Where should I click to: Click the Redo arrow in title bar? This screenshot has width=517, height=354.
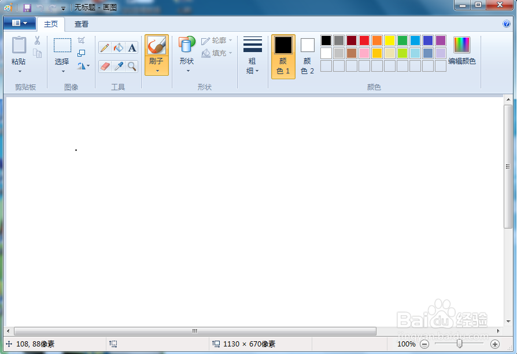(x=52, y=8)
